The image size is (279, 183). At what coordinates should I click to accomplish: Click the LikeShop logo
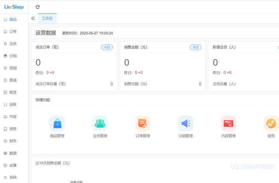(14, 7)
